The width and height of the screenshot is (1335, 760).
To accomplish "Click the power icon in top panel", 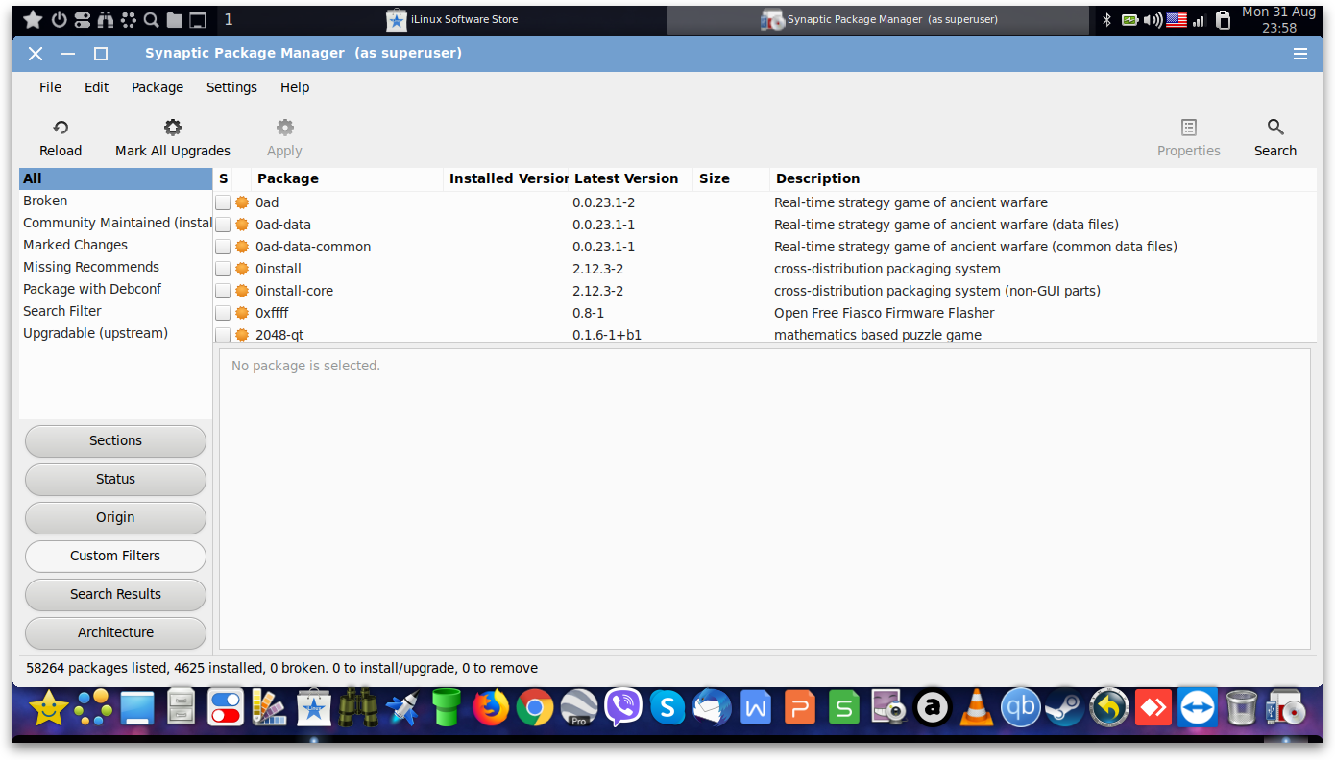I will click(x=59, y=19).
